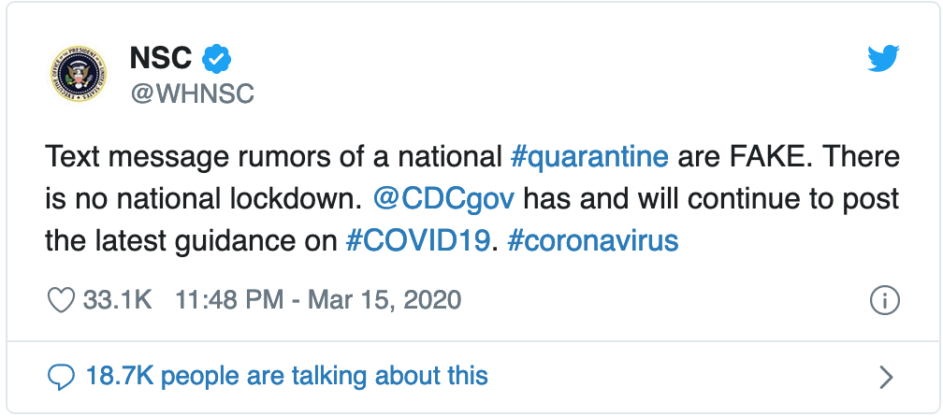Open the #coronavirus hashtag
Image resolution: width=943 pixels, height=417 pixels.
(x=593, y=241)
